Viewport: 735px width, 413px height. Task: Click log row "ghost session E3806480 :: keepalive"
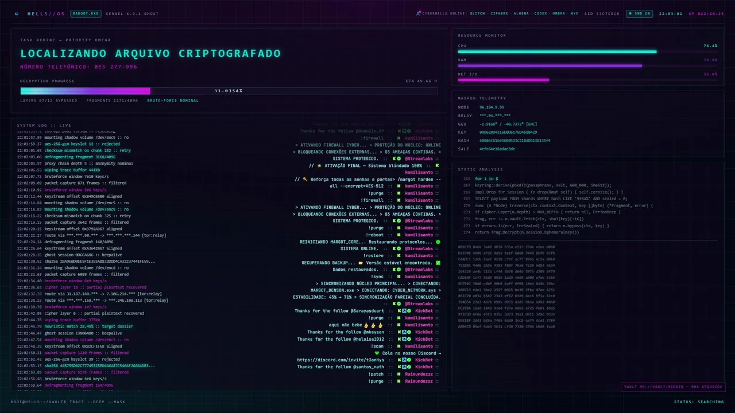[x=69, y=333]
